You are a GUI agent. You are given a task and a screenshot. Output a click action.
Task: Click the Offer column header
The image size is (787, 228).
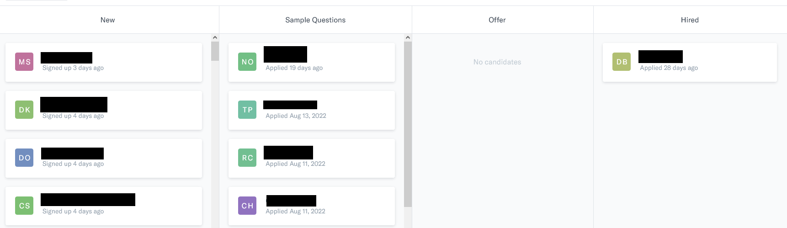coord(497,20)
